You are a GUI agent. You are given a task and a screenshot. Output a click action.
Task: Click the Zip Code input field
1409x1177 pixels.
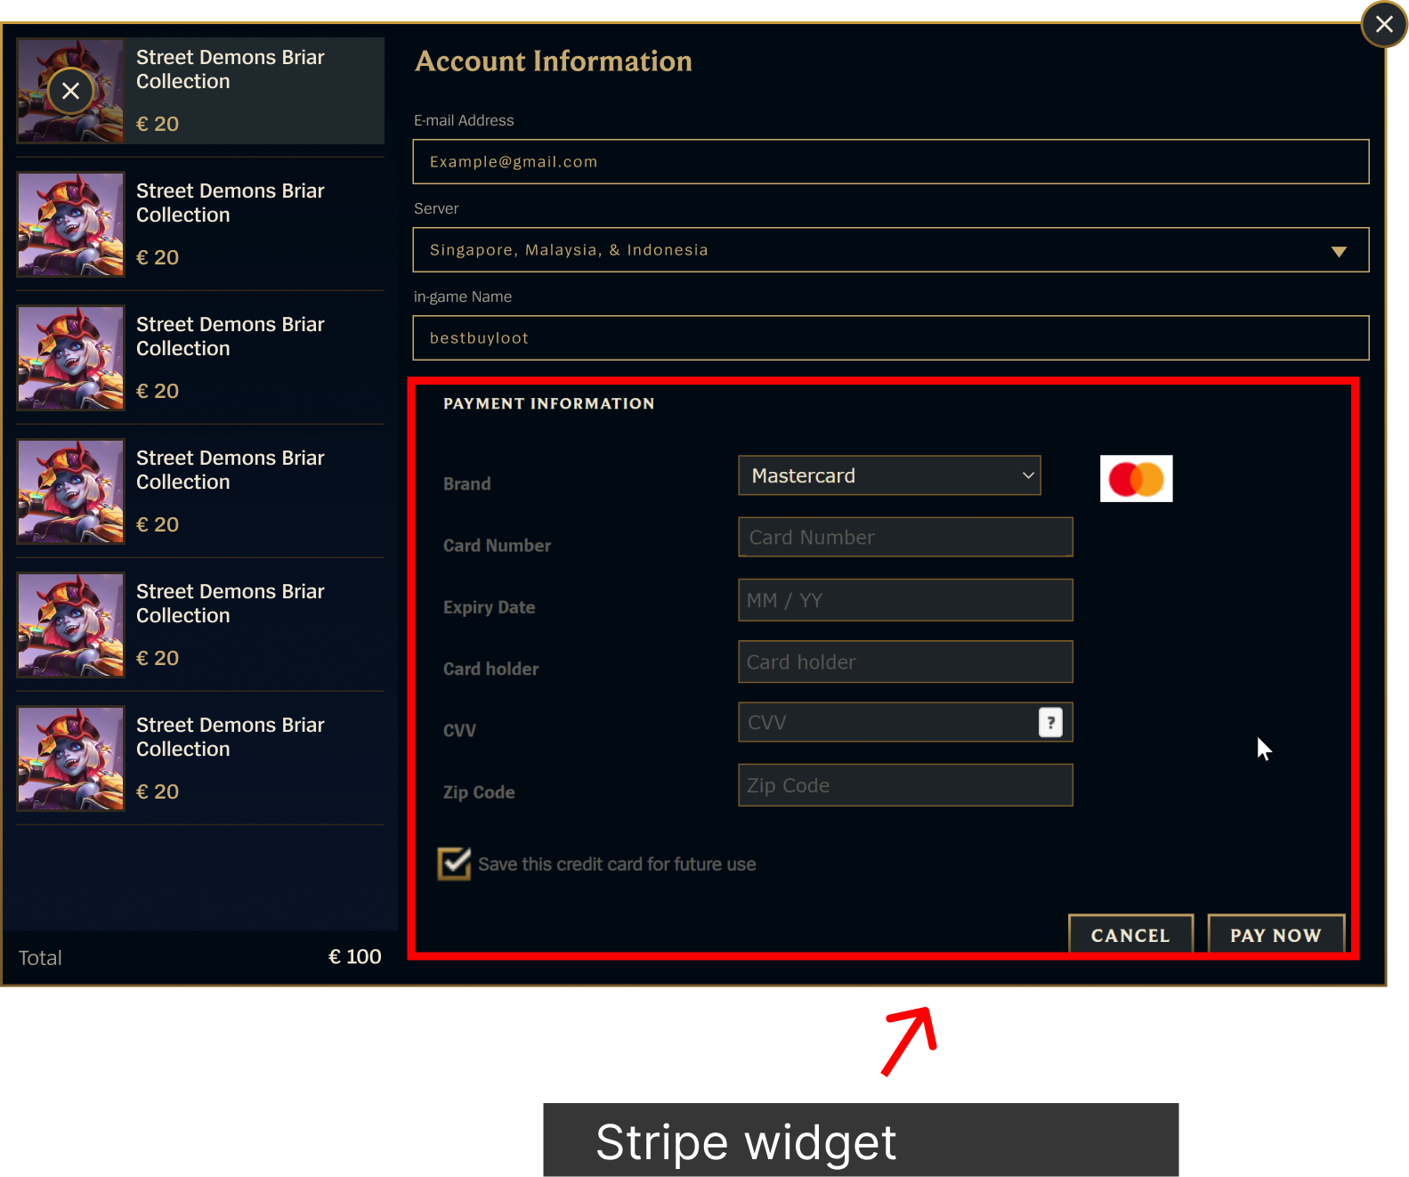[905, 785]
